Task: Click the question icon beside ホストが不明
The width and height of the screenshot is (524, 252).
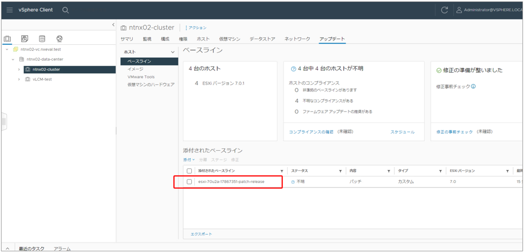Action: 293,69
